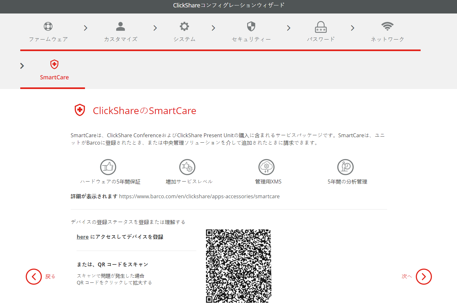This screenshot has height=303, width=457.
Task: Click the 5年間の分析管理 analytics icon
Action: click(x=345, y=167)
